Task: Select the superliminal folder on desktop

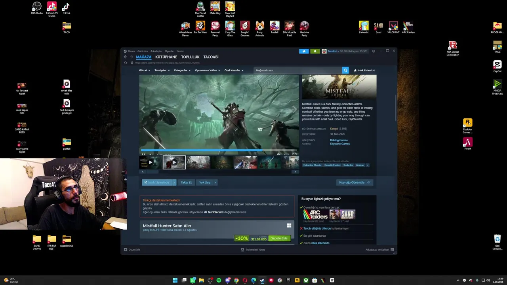Action: [x=67, y=241]
